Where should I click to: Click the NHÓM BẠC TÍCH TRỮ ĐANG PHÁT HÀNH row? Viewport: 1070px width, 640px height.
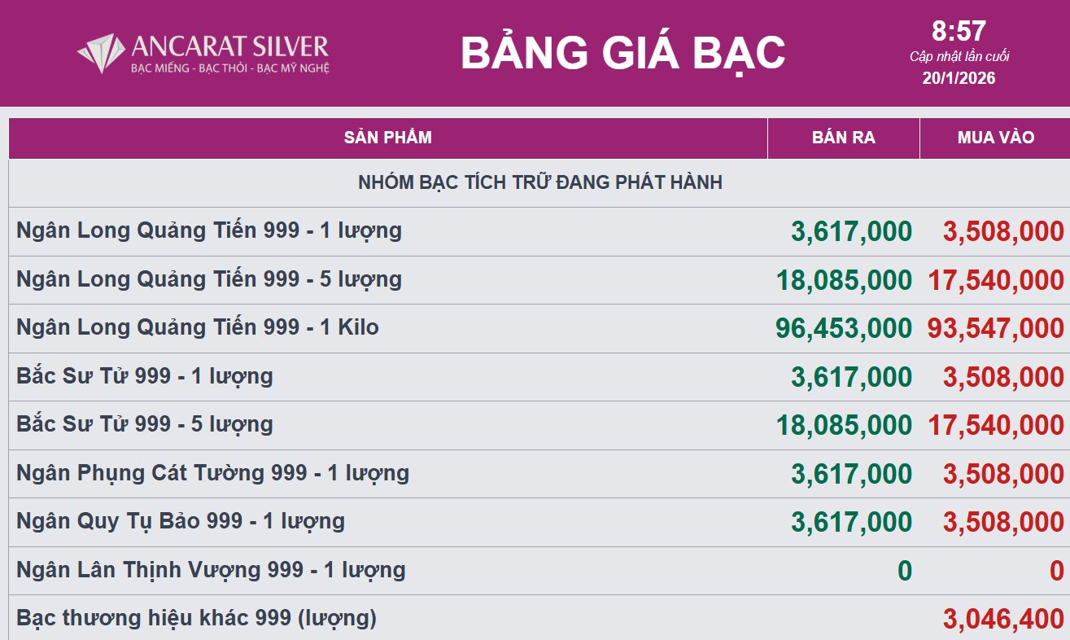539,182
